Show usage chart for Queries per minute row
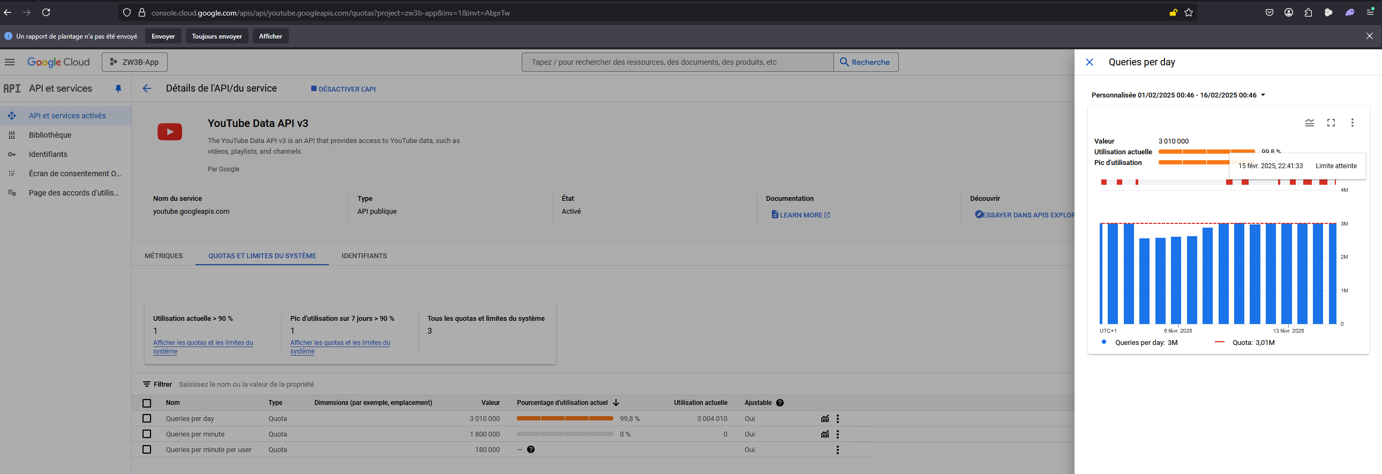 (x=824, y=434)
